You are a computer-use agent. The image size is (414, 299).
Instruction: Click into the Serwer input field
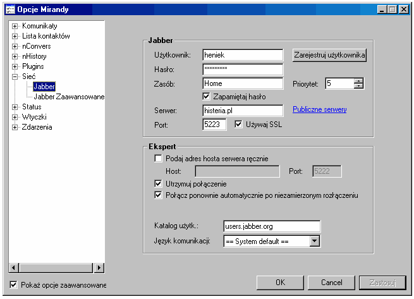[x=242, y=110]
